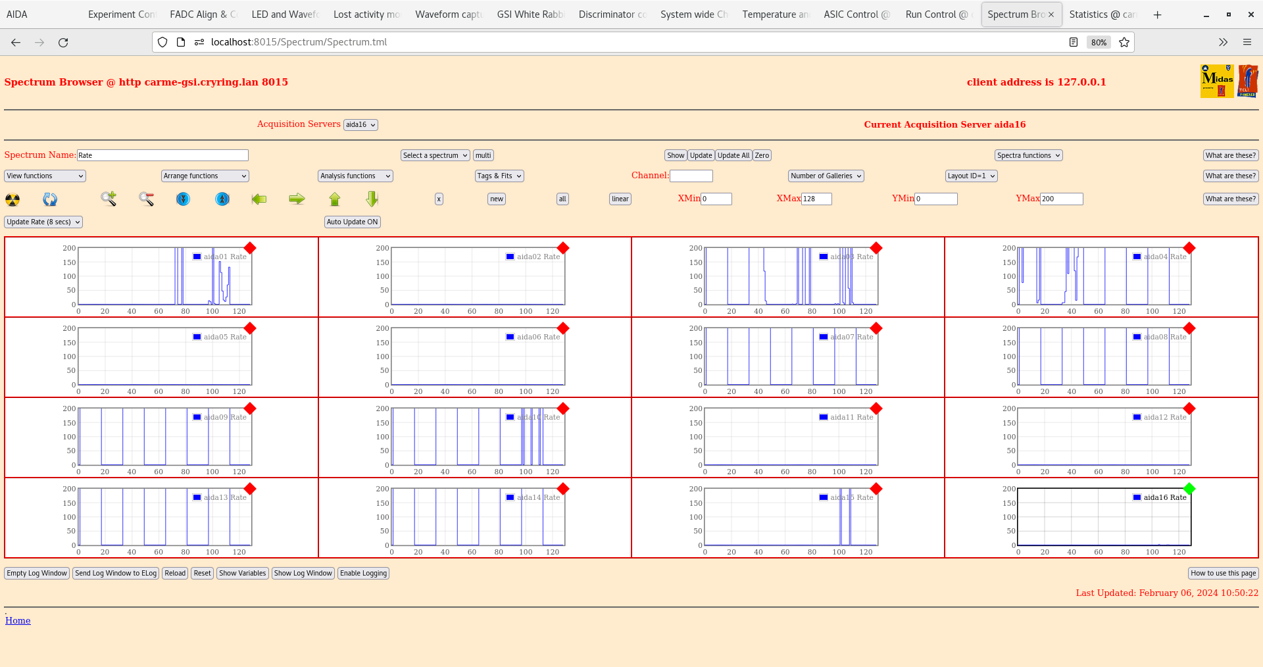
Task: Click the green diamond on aida16 Rate plot
Action: tap(1189, 489)
